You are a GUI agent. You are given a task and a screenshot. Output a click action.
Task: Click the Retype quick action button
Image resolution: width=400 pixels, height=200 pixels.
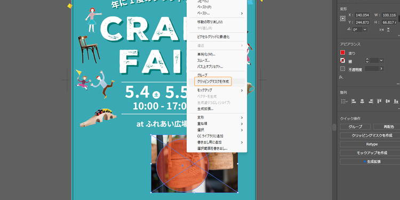[x=370, y=144]
